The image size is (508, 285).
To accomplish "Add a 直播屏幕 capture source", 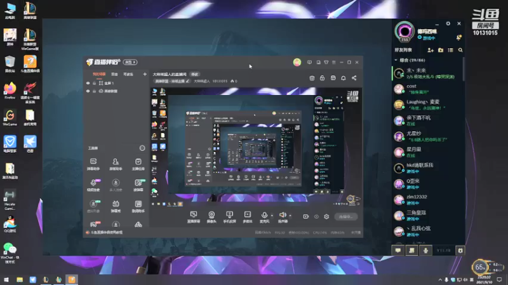I will tap(194, 217).
